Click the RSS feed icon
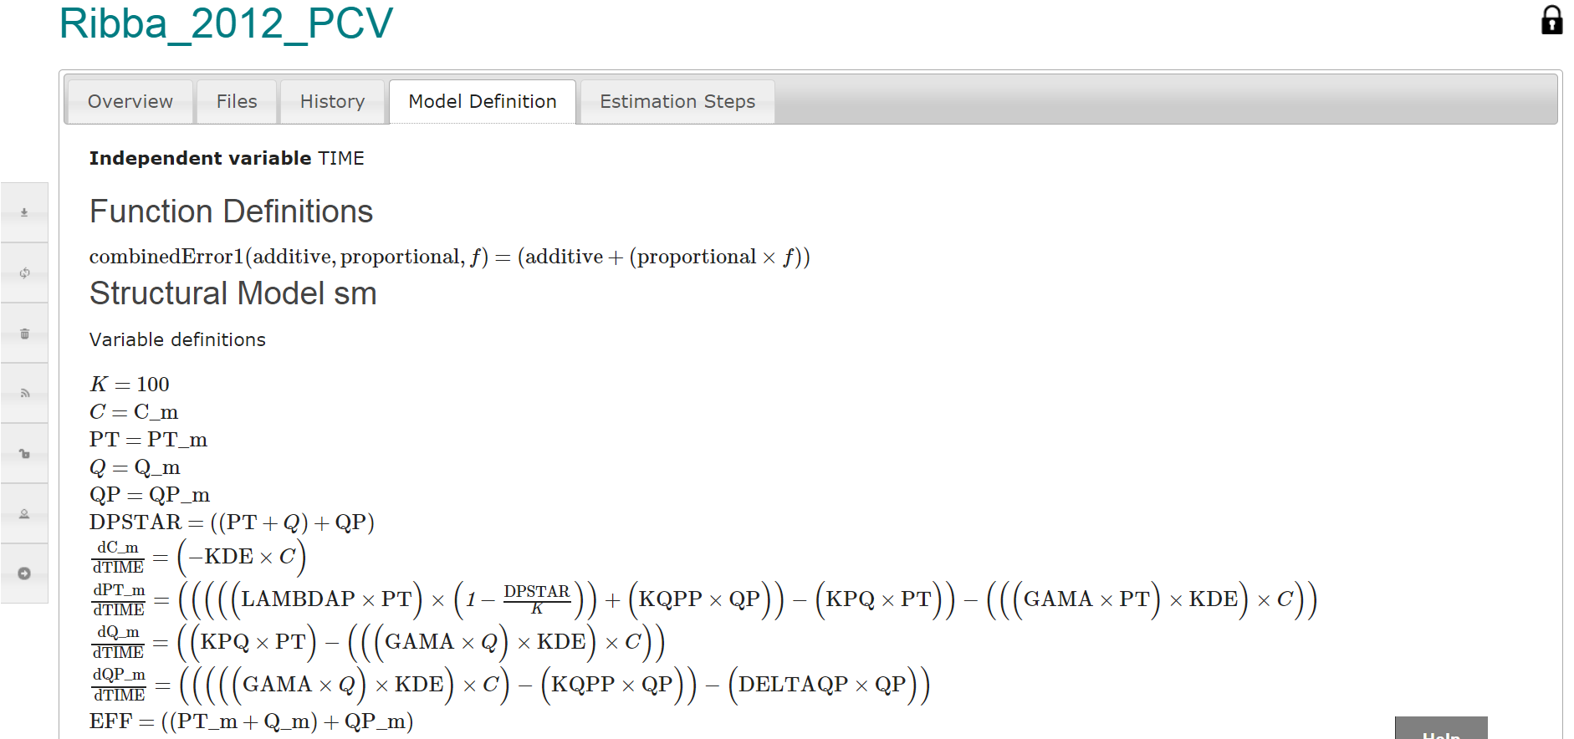Viewport: 1574px width, 739px height. point(24,393)
